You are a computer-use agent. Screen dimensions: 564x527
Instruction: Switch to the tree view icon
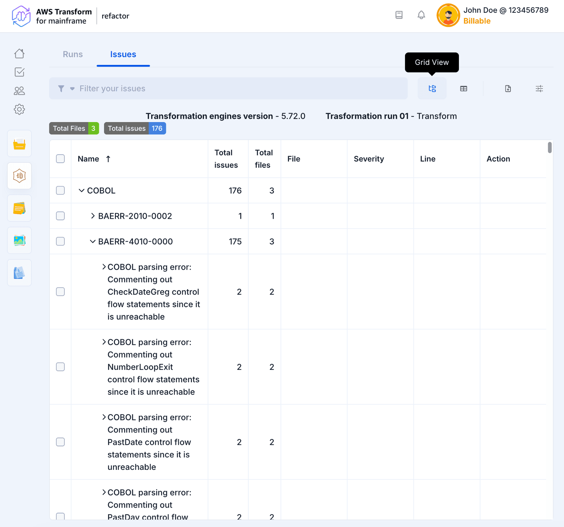point(432,89)
